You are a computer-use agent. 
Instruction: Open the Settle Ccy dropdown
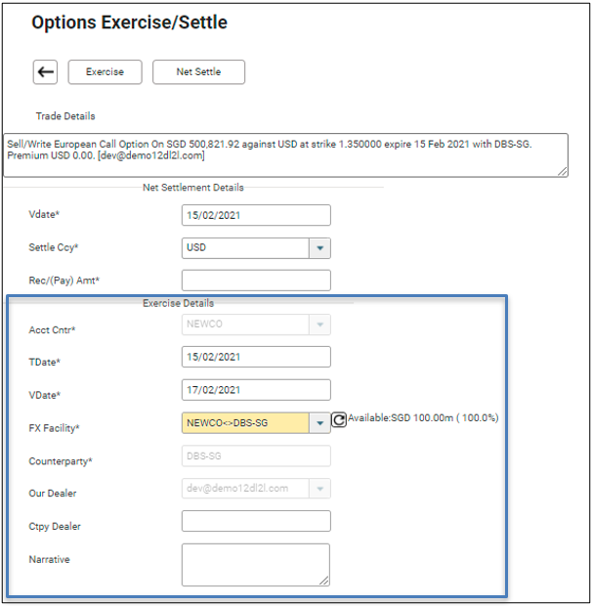[x=319, y=248]
